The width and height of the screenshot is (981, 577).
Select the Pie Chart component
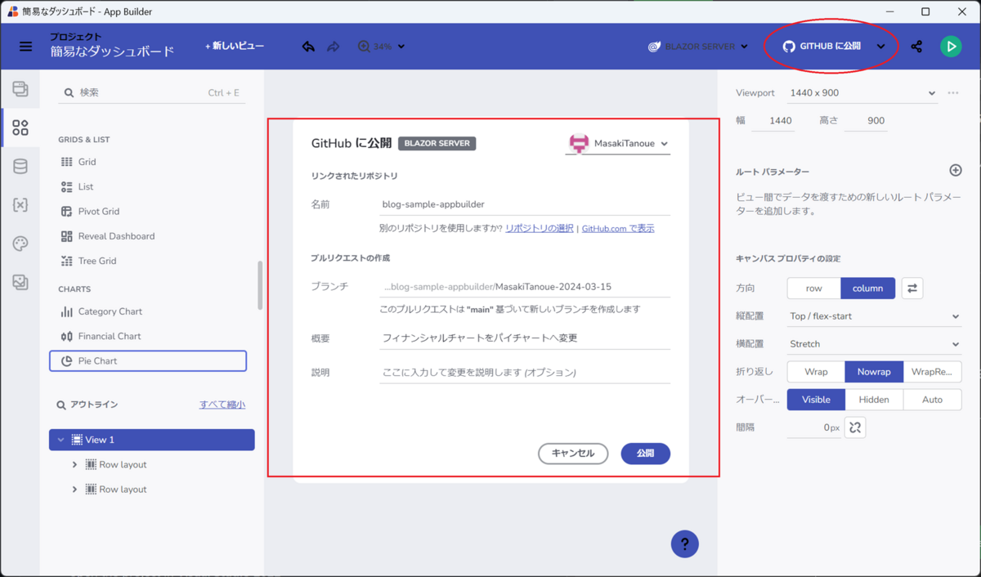[148, 360]
